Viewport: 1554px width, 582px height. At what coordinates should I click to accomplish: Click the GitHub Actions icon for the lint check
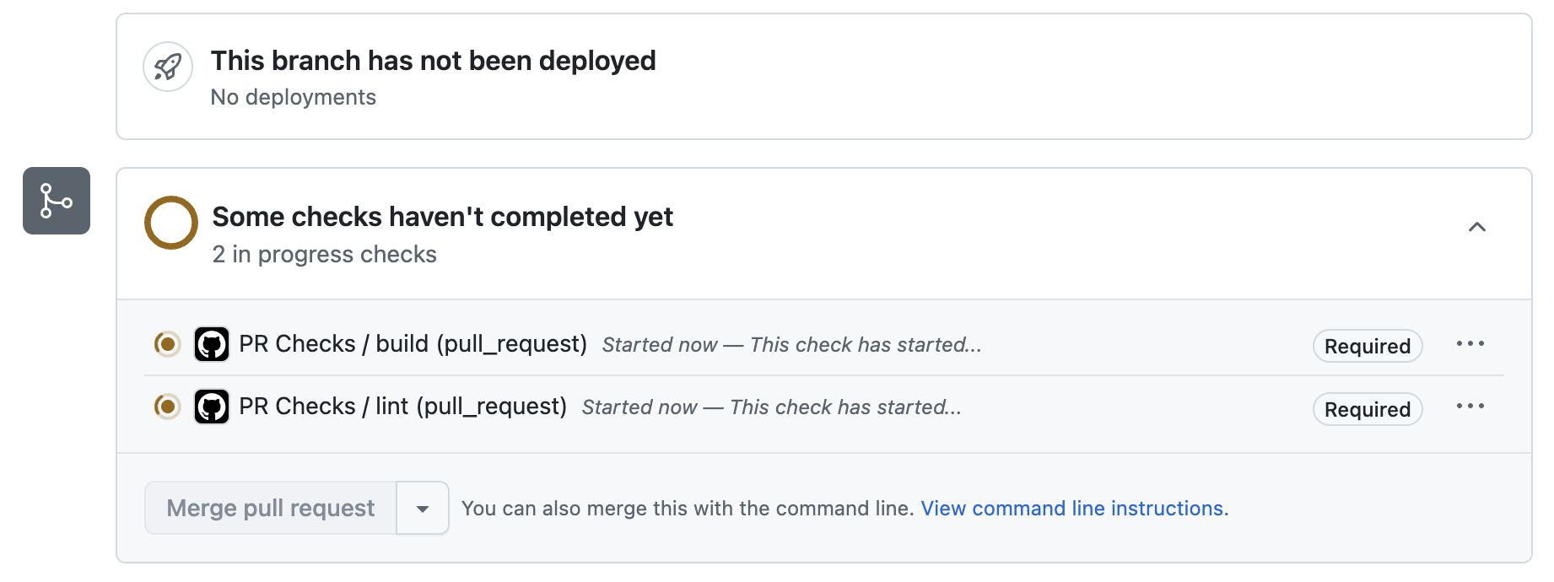212,406
